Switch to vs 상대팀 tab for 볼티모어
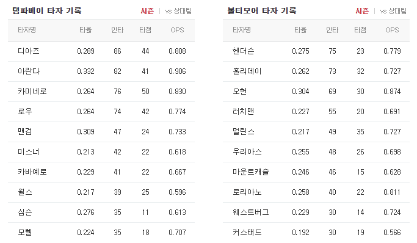The image size is (417, 243). pos(393,11)
